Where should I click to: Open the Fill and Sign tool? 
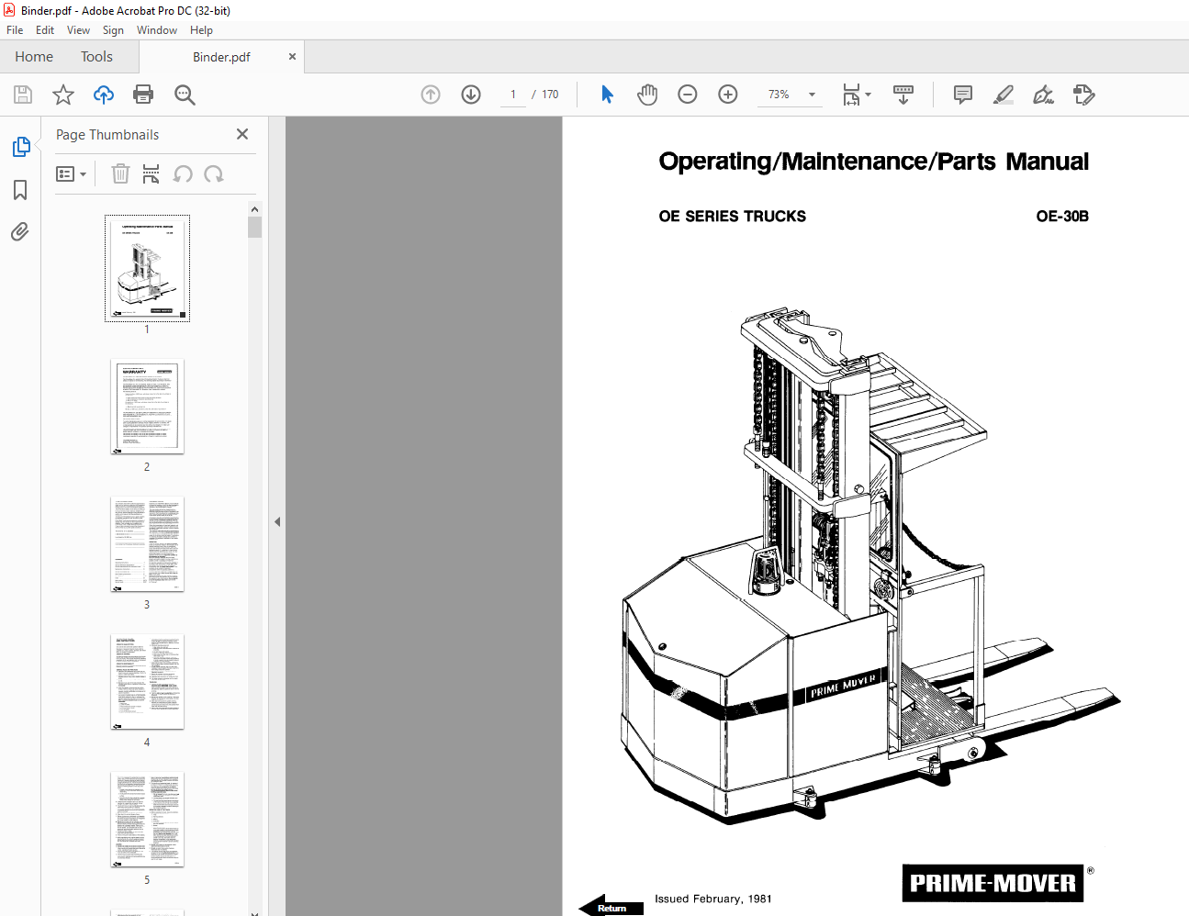[1044, 95]
